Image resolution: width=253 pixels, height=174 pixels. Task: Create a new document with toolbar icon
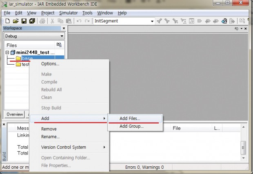7,21
